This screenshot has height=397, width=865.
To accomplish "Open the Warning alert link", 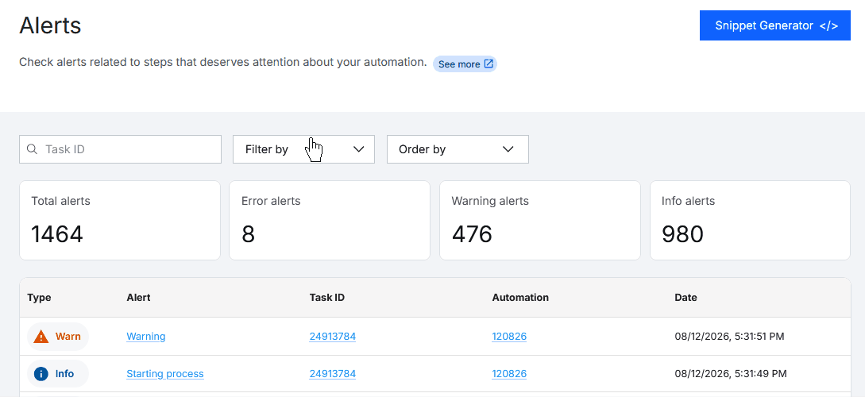I will coord(145,337).
